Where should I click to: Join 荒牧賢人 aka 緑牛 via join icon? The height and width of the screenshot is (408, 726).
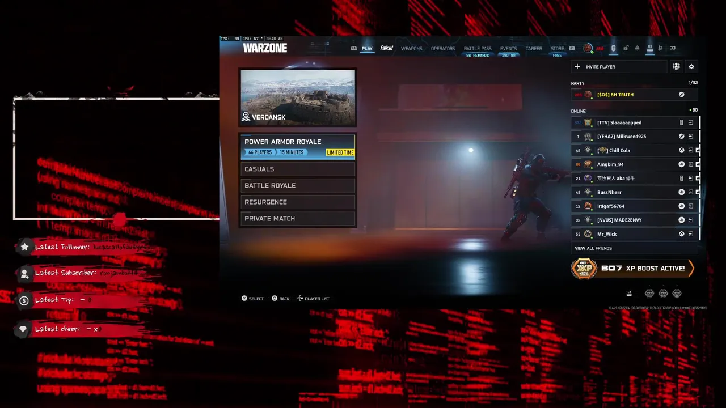pyautogui.click(x=691, y=178)
